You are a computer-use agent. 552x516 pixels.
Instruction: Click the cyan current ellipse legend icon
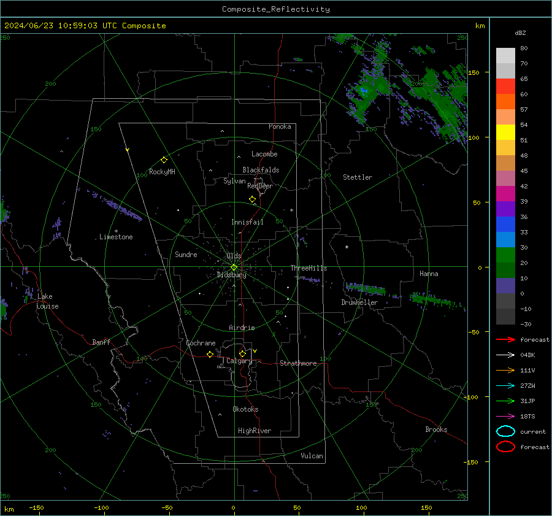[x=505, y=431]
